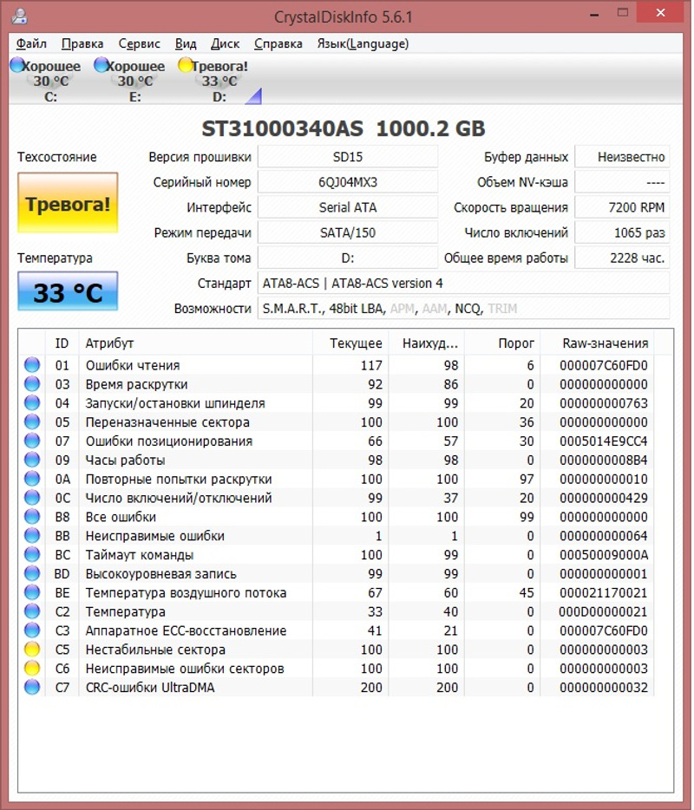Open the Сервис menu

point(139,43)
